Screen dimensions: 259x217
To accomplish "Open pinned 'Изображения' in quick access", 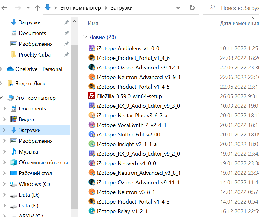I will point(36,44).
